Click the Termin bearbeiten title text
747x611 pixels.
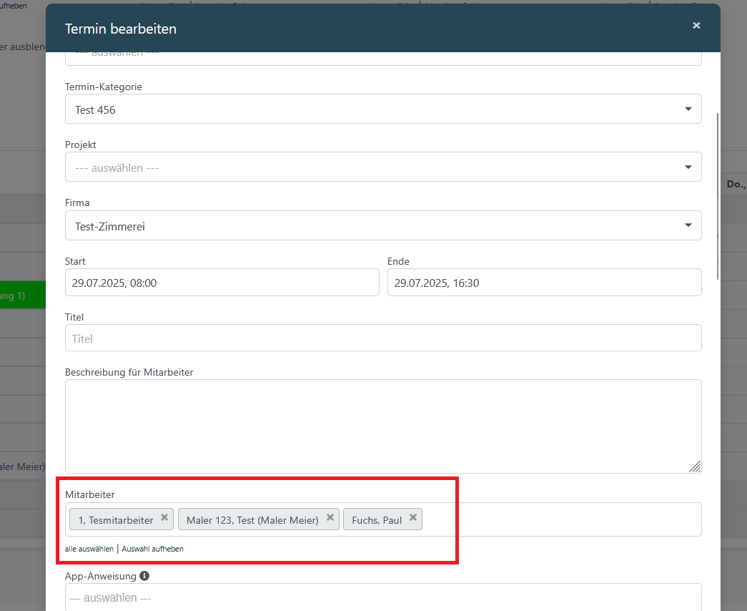point(121,29)
